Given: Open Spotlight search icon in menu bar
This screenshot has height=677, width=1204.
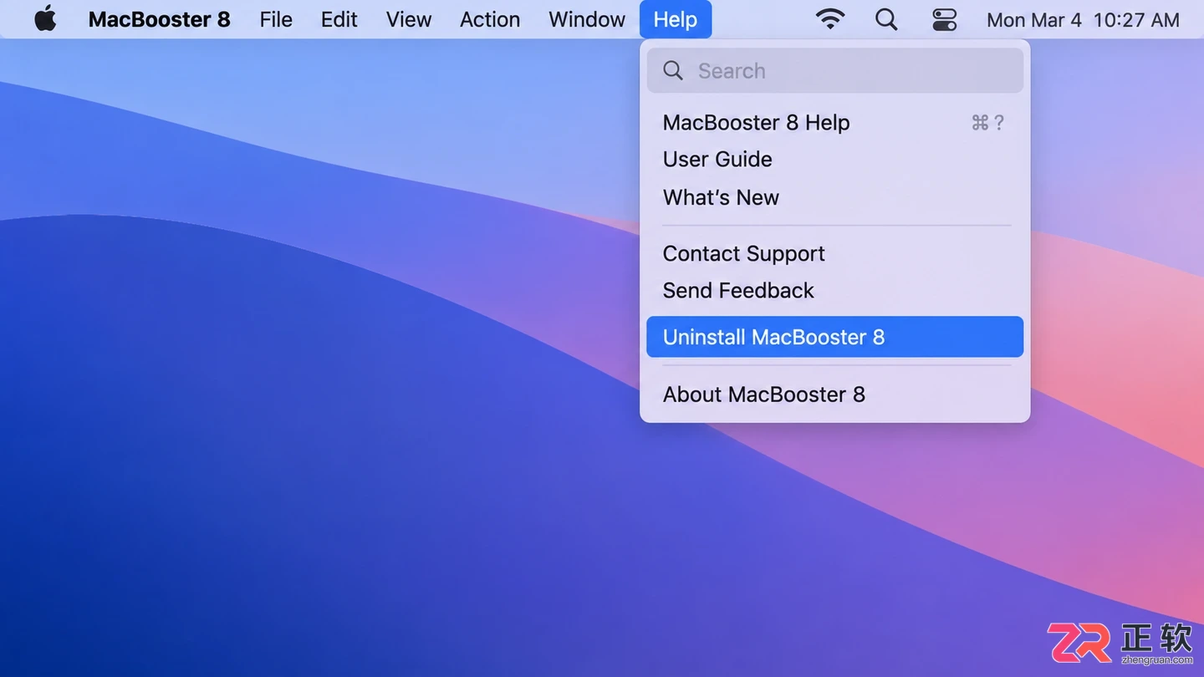Looking at the screenshot, I should (886, 19).
